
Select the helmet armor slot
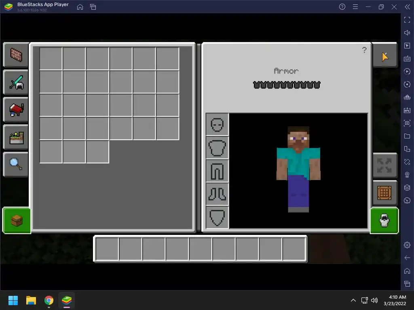click(217, 124)
